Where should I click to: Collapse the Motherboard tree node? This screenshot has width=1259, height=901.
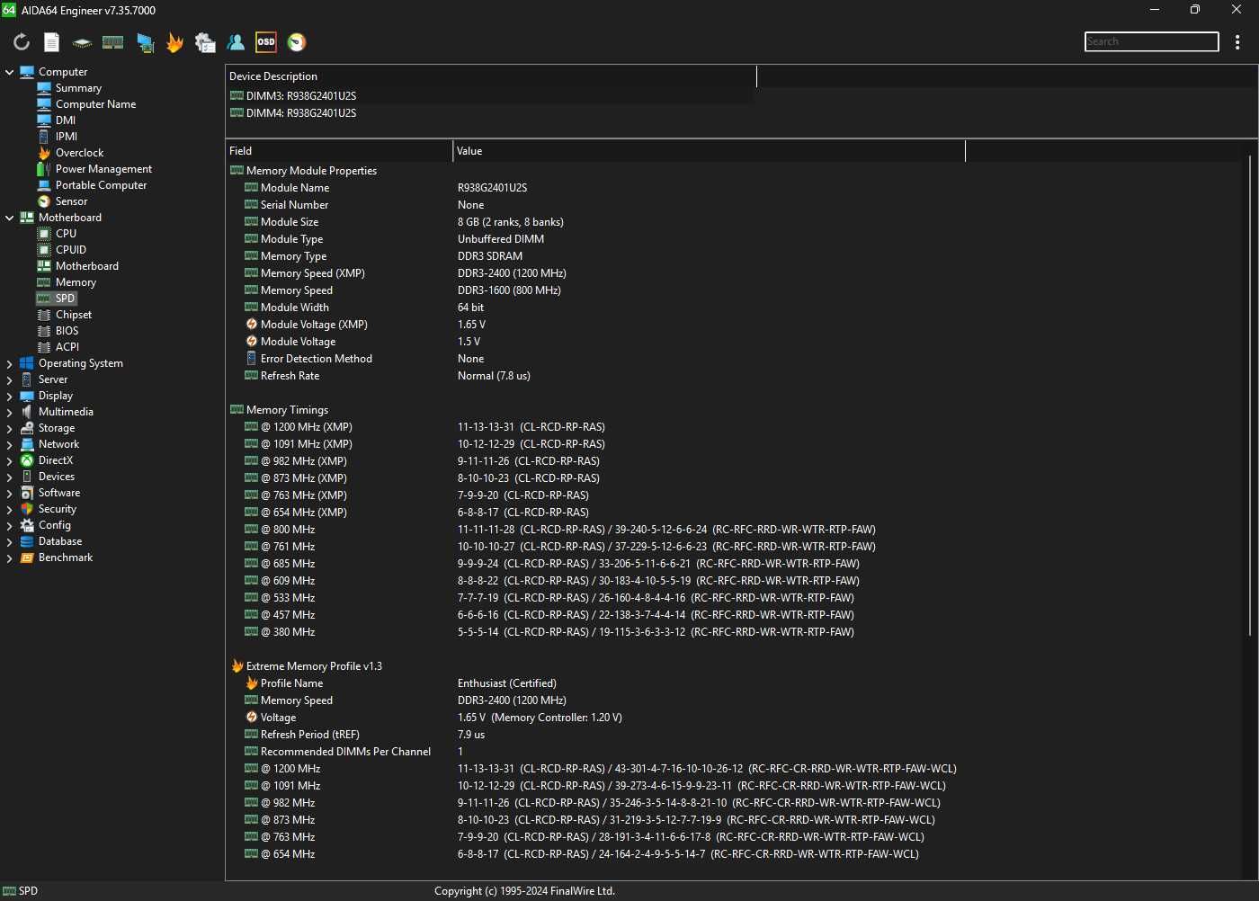10,218
